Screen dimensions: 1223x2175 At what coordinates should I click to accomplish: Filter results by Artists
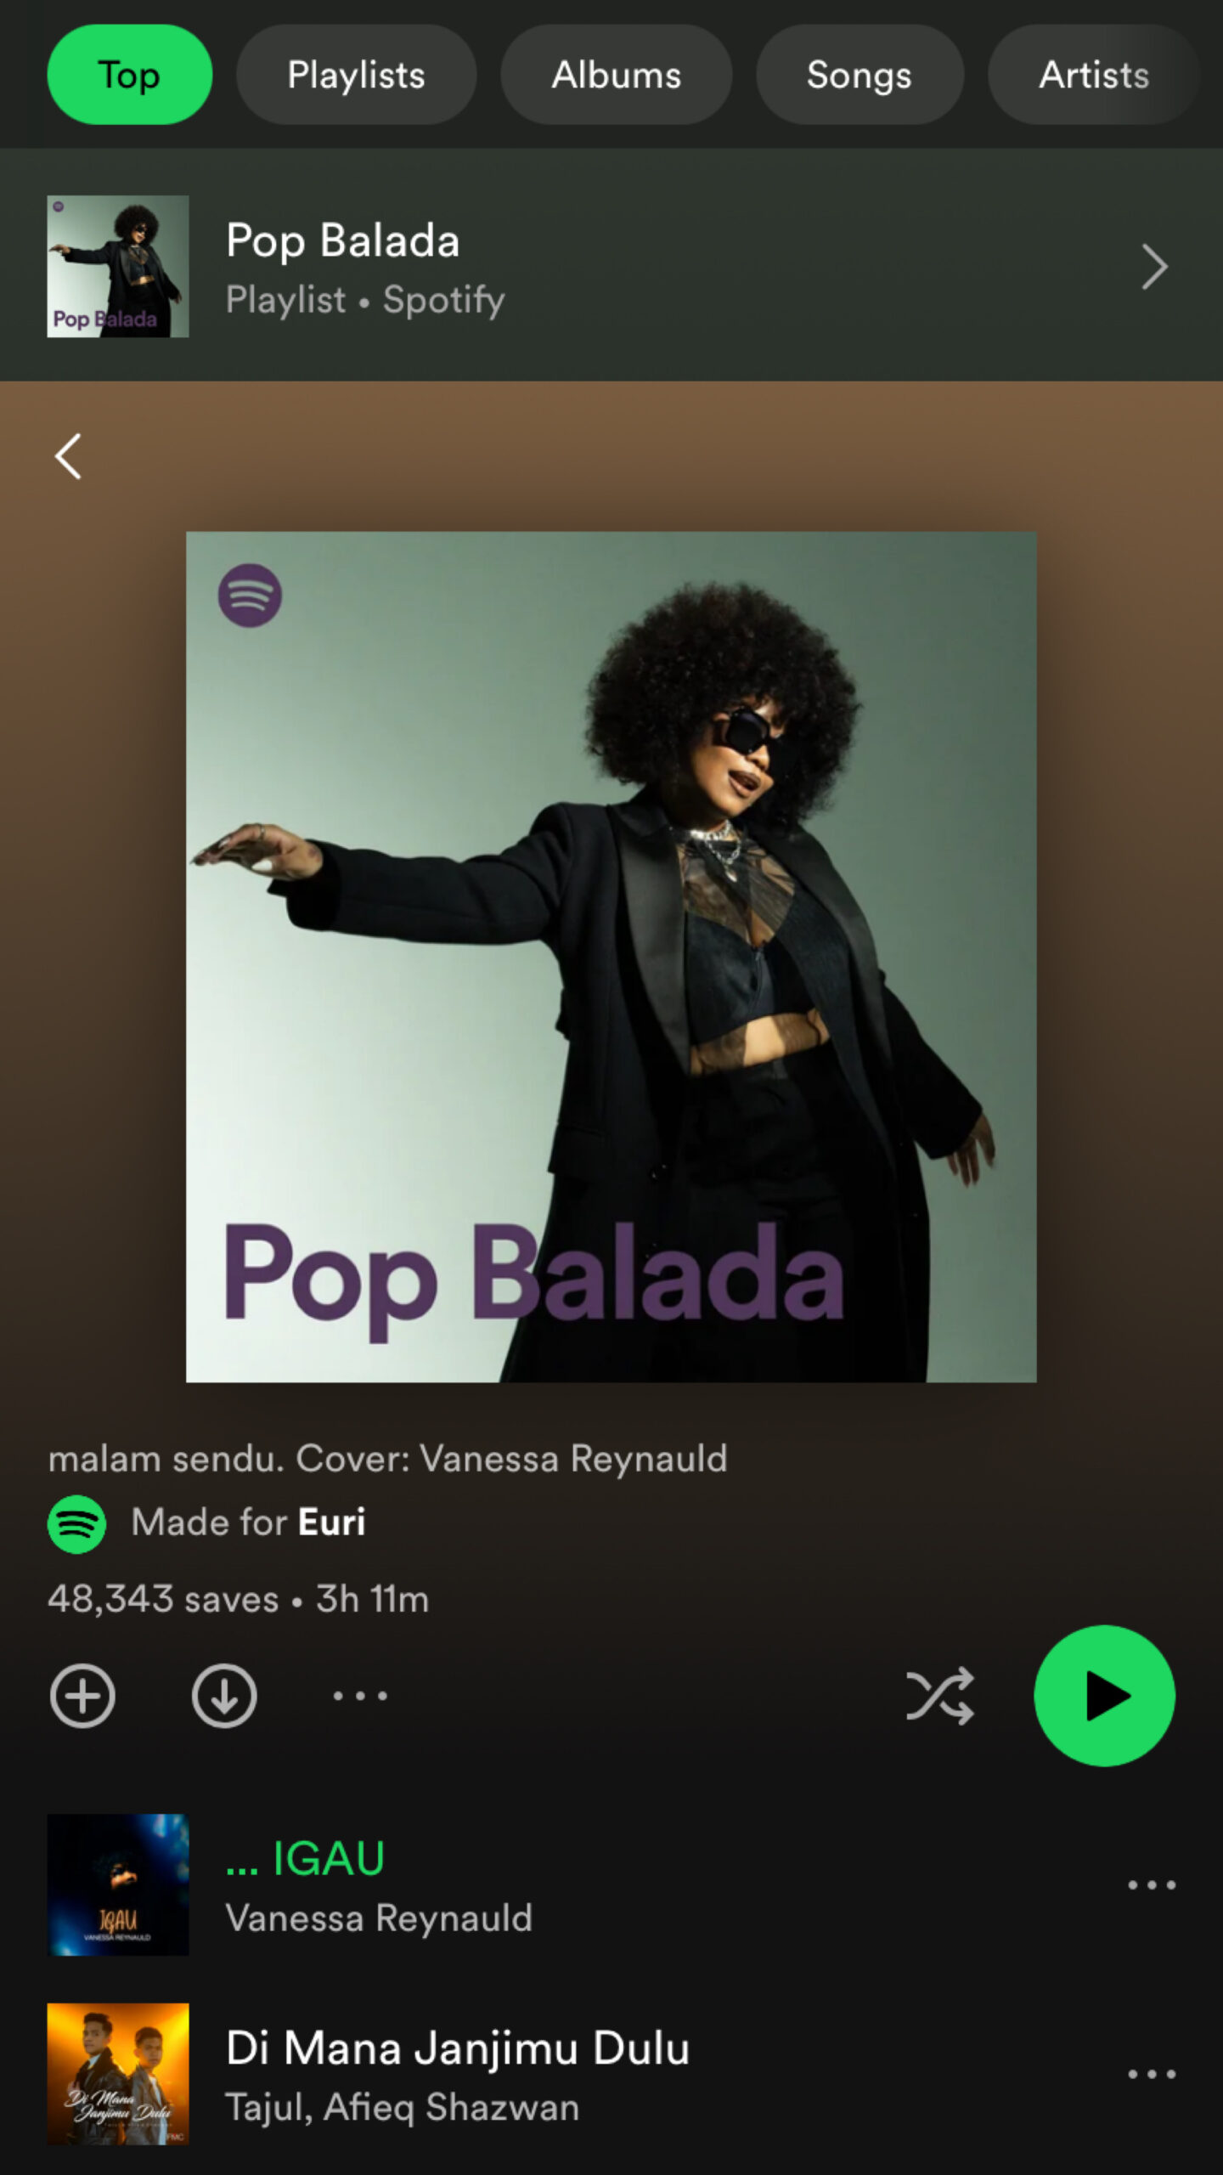1094,75
